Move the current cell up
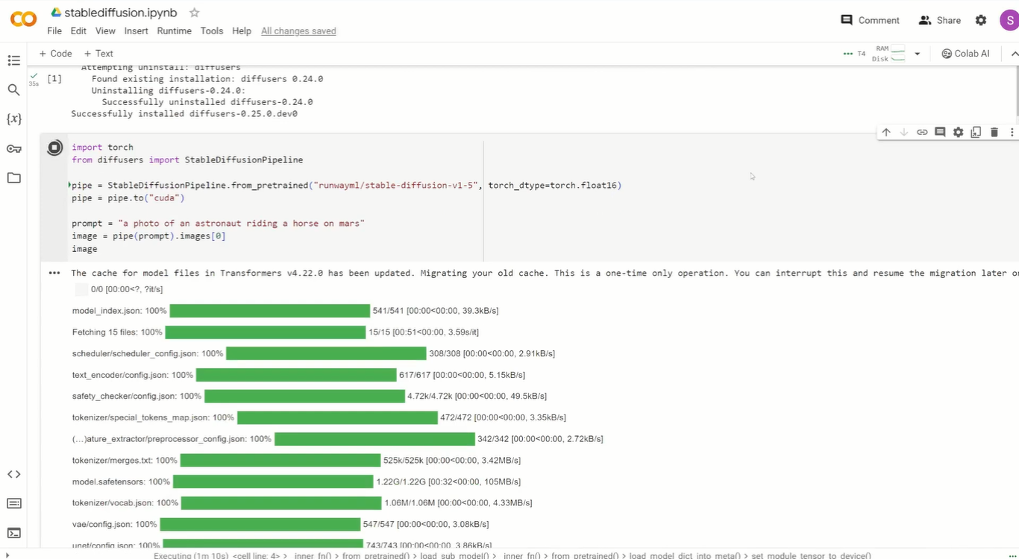The image size is (1019, 559). [886, 132]
